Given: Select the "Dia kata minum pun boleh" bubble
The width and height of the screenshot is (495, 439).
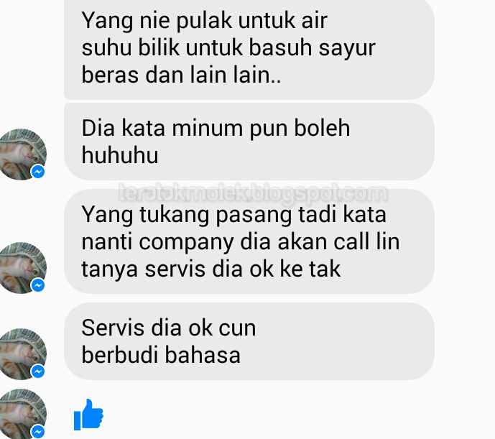Looking at the screenshot, I should tap(249, 142).
